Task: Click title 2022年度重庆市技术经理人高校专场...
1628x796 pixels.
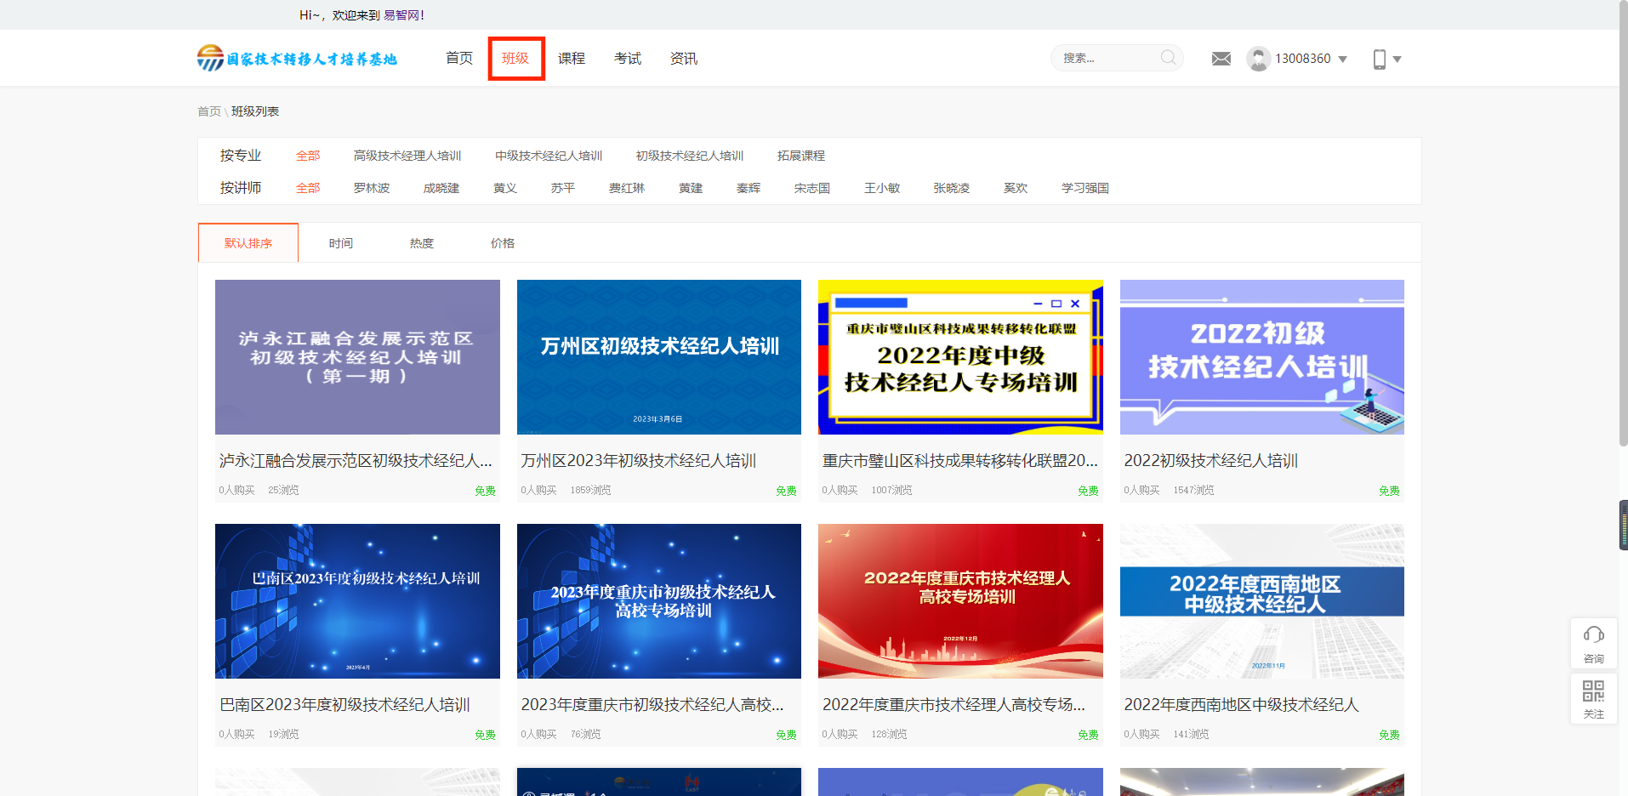Action: (953, 705)
